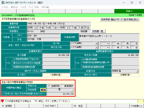Click the F10処理メニュー button

(137, 106)
